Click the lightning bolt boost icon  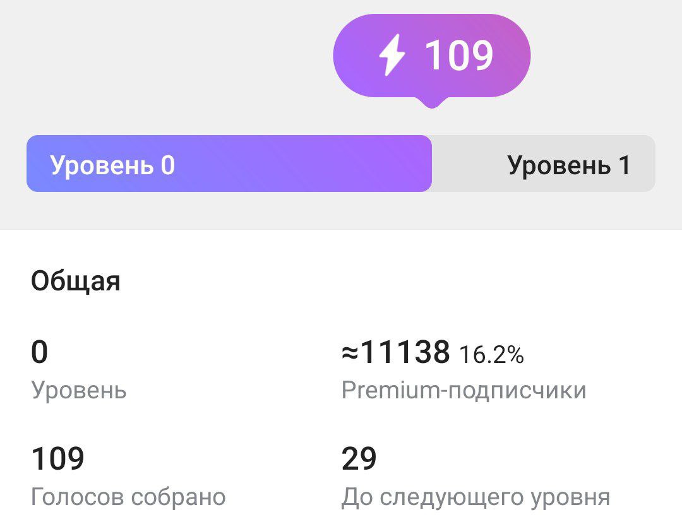(392, 56)
